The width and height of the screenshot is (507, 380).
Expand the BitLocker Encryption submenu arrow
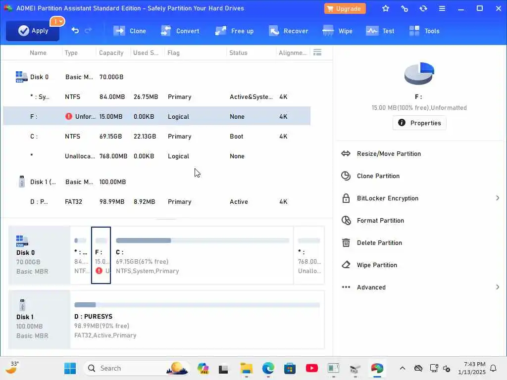tap(498, 198)
